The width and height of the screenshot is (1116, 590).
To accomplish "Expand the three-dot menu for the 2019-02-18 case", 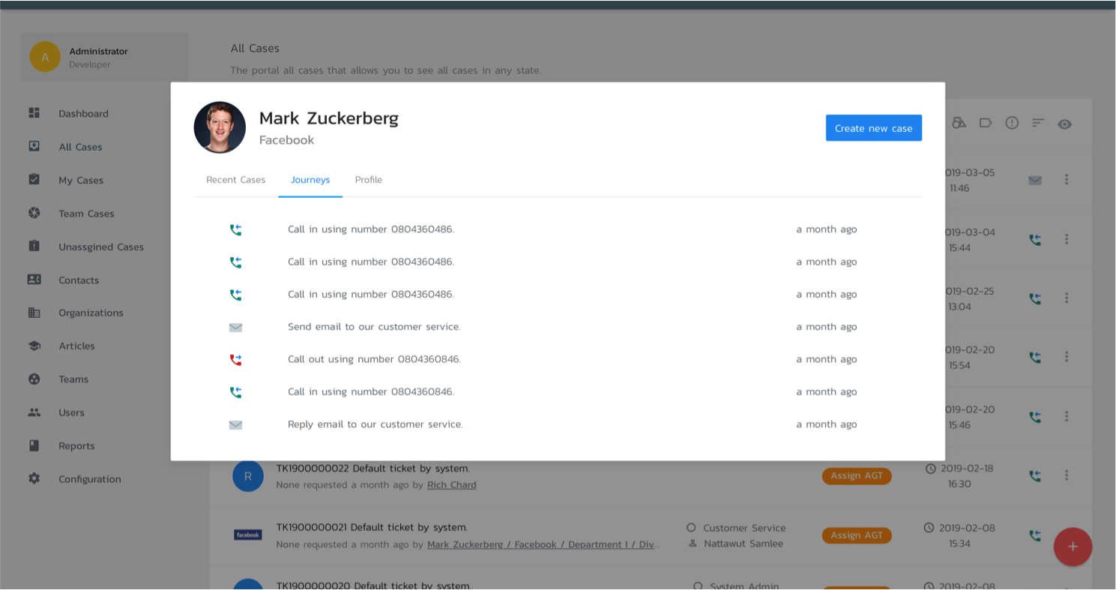I will (1067, 475).
